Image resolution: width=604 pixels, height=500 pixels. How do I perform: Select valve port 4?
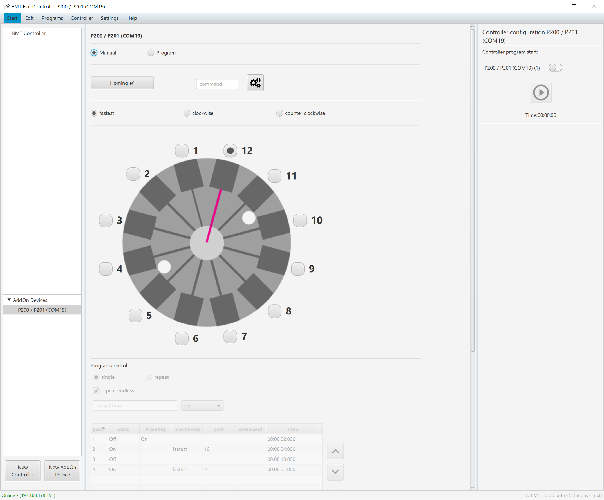(106, 269)
